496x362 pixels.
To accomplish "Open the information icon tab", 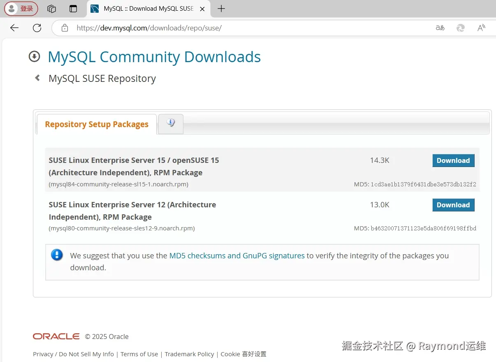I will pos(171,123).
